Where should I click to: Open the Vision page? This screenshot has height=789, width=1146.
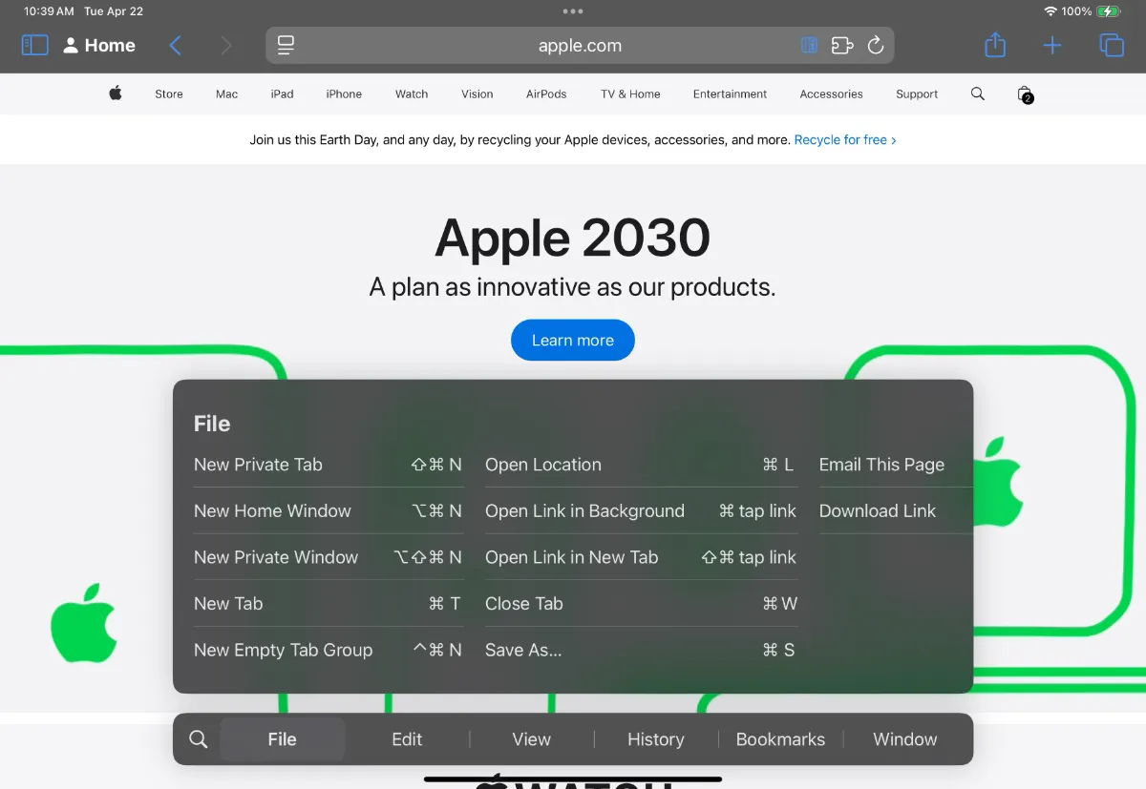coord(477,93)
